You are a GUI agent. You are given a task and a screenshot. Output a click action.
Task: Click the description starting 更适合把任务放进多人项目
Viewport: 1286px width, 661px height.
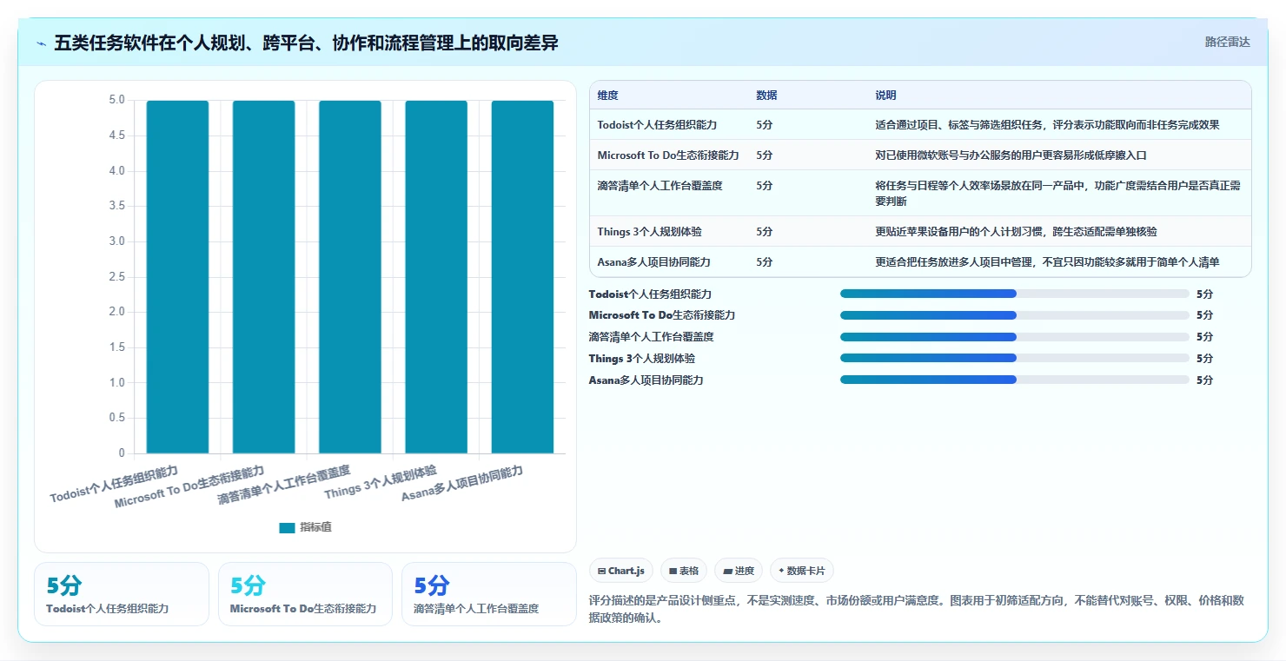[1047, 262]
